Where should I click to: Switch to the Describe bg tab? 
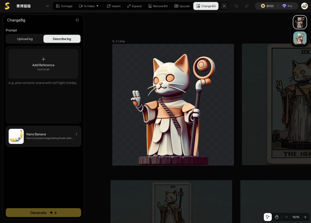coord(62,39)
